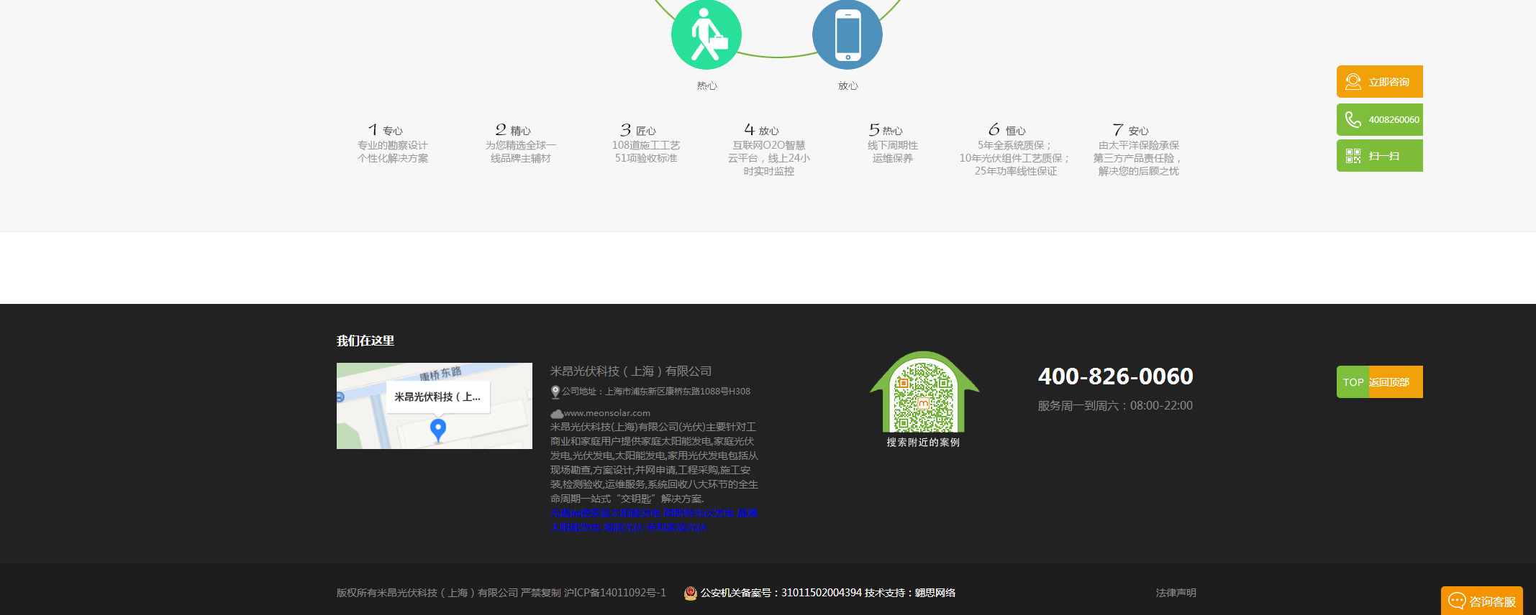The height and width of the screenshot is (615, 1536).
Task: Follow the 海润光伏 link
Action: click(x=623, y=527)
